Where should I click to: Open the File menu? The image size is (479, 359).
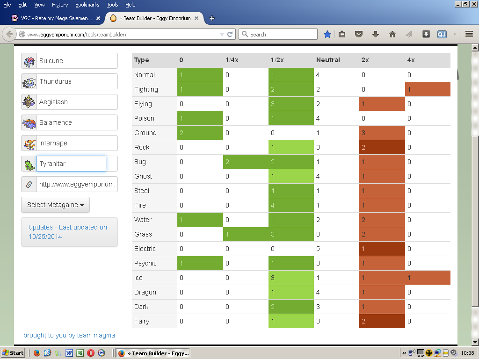coord(7,5)
